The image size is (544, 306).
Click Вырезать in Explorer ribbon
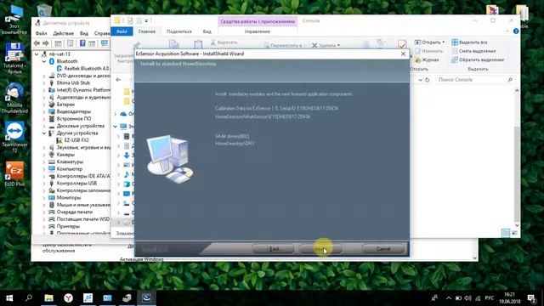click(x=224, y=42)
